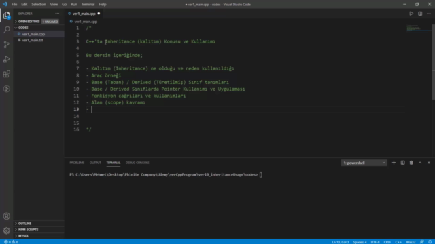The height and width of the screenshot is (244, 435).
Task: Open the View menu
Action: [54, 5]
